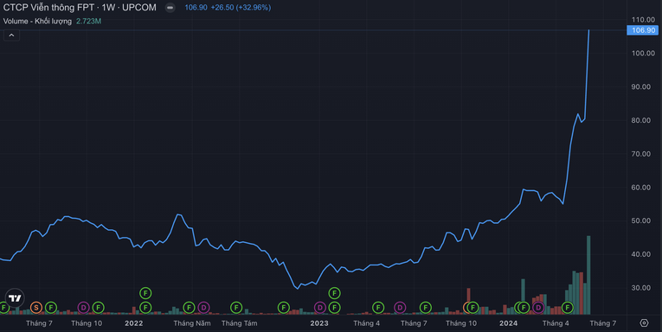662x332 pixels.
Task: Click the minus circle icon beside UPCOM
Action: 170,8
